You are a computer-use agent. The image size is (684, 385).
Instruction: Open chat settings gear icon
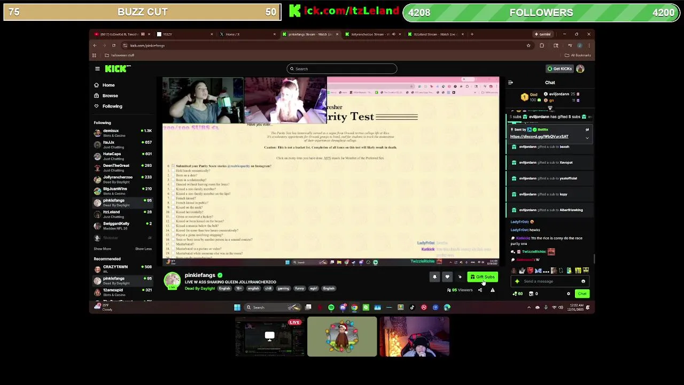tap(569, 294)
